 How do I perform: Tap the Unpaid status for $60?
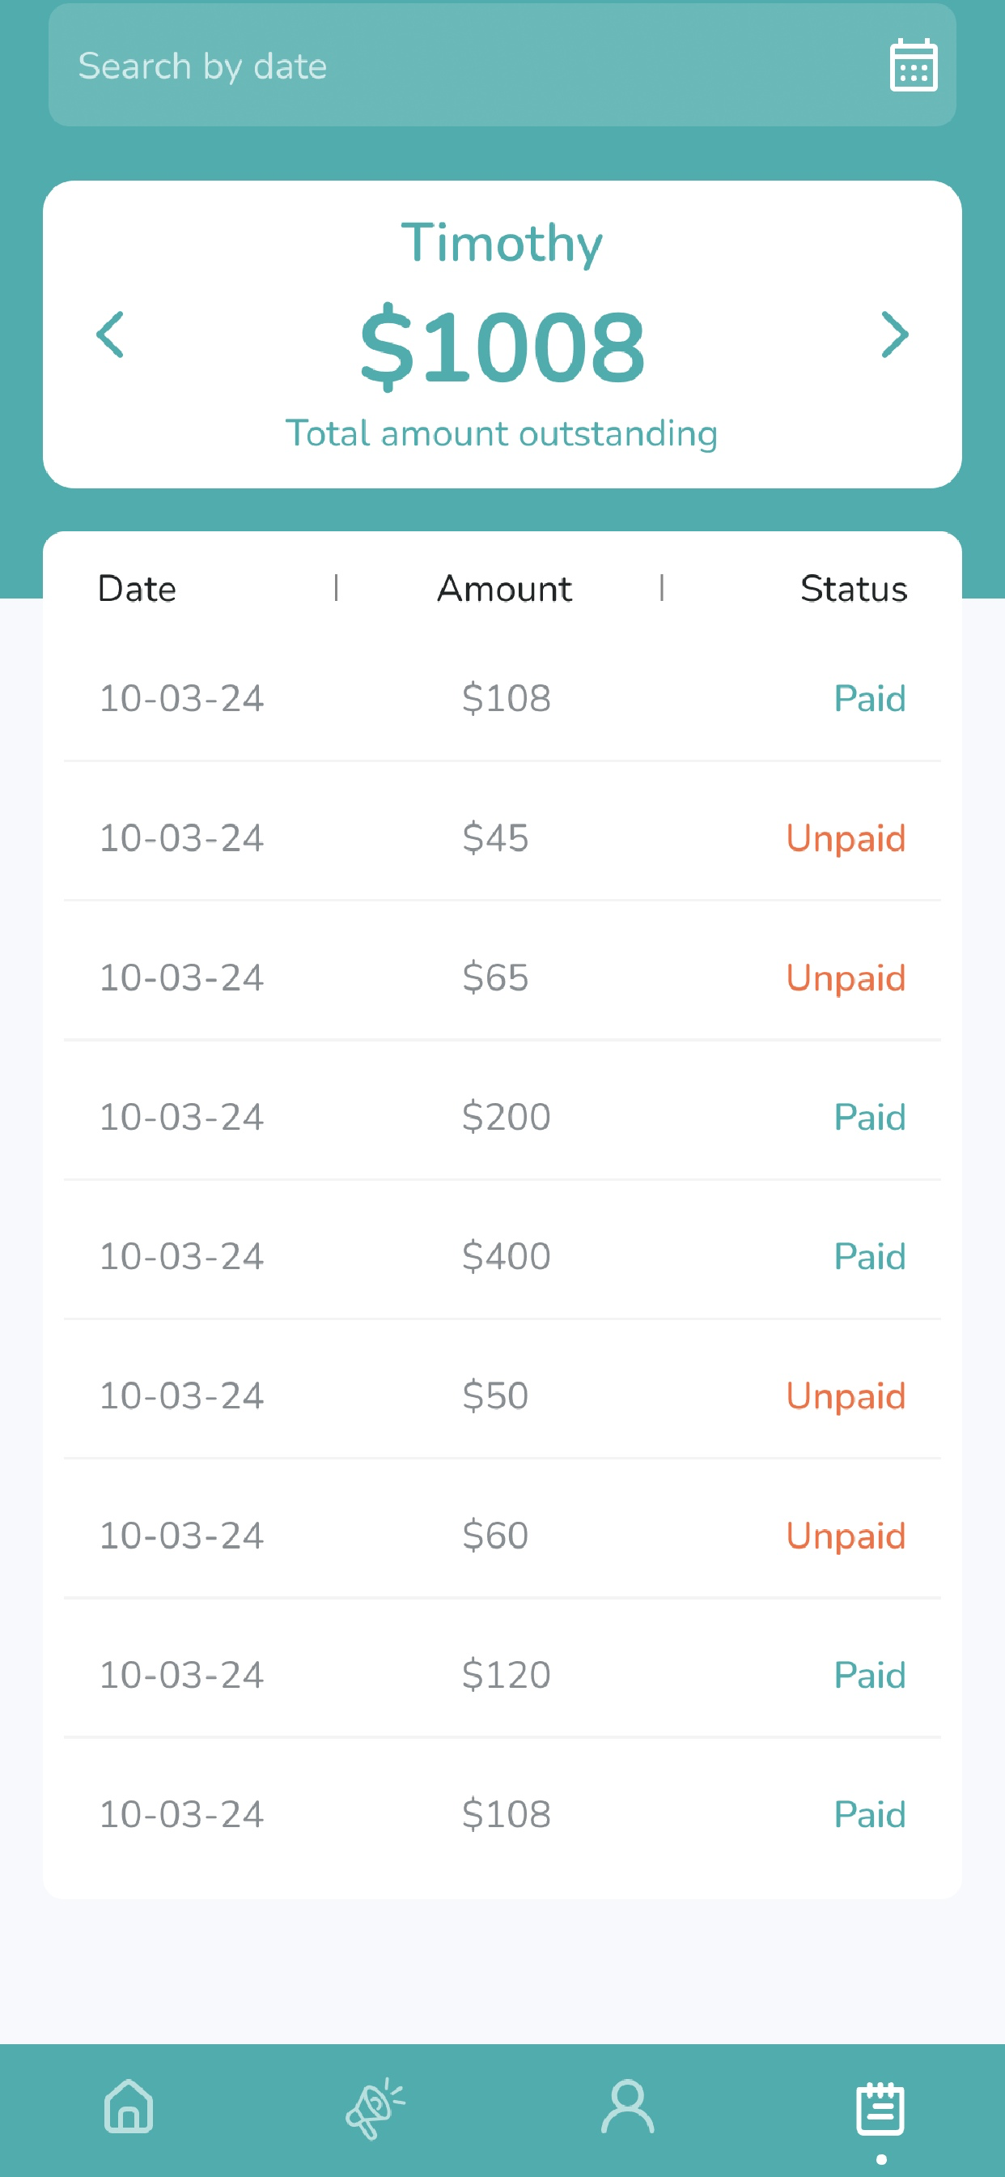[x=846, y=1536]
